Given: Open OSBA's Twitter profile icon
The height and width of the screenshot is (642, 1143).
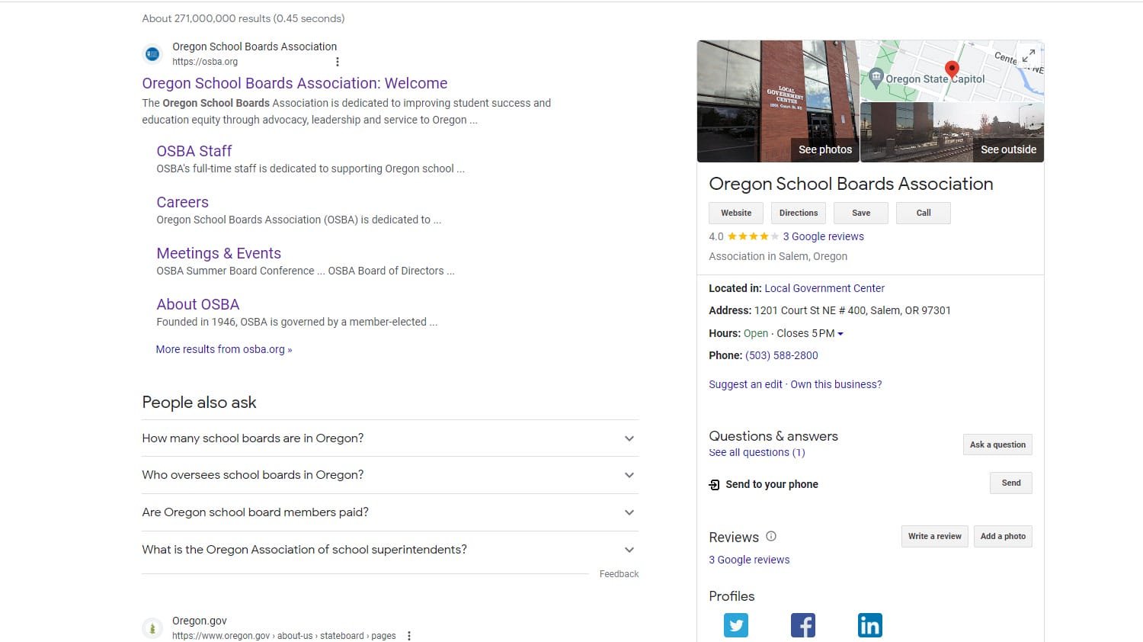Looking at the screenshot, I should coord(735,624).
